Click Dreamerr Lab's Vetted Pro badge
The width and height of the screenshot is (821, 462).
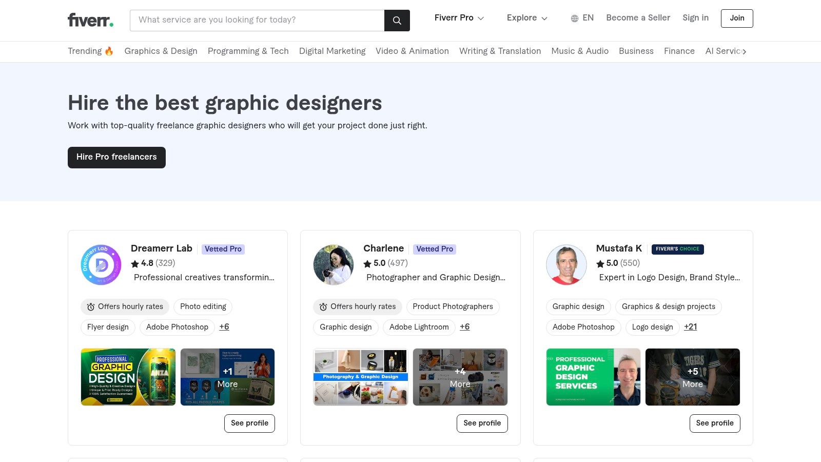pyautogui.click(x=223, y=249)
